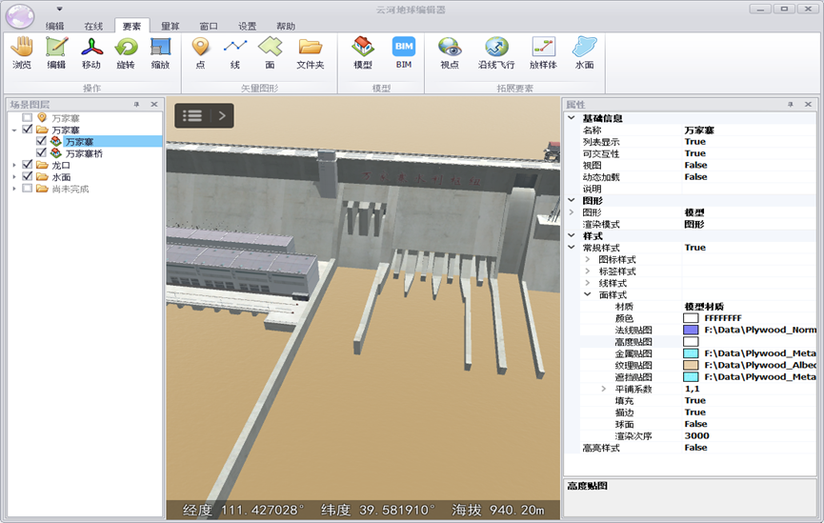Open the 量算 ribbon tab
This screenshot has height=523, width=824.
click(x=171, y=26)
